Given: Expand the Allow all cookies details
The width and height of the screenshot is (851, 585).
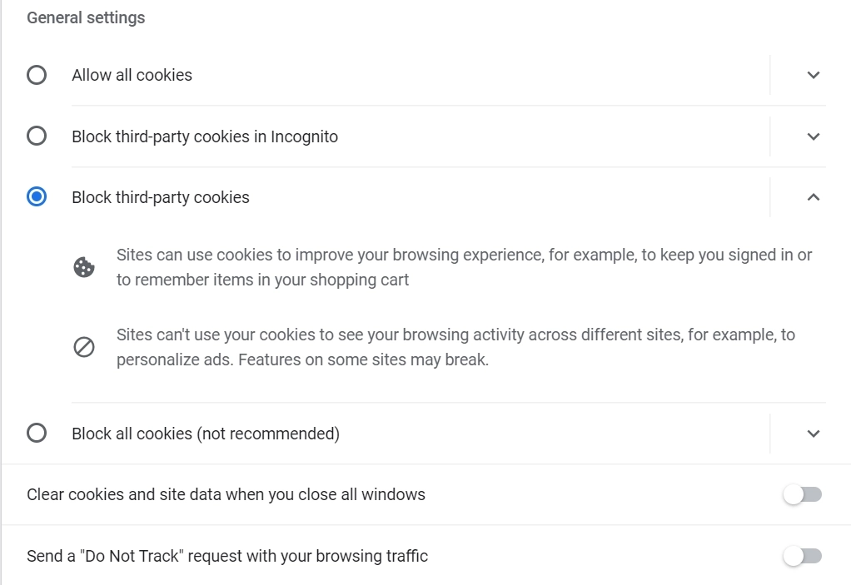Looking at the screenshot, I should [x=814, y=75].
